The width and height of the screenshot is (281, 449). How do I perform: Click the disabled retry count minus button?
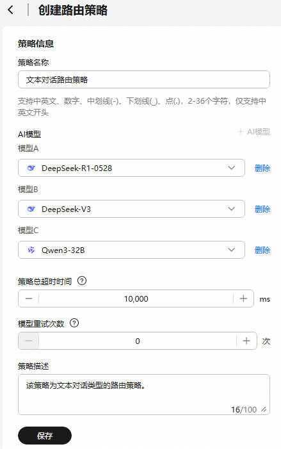point(29,341)
